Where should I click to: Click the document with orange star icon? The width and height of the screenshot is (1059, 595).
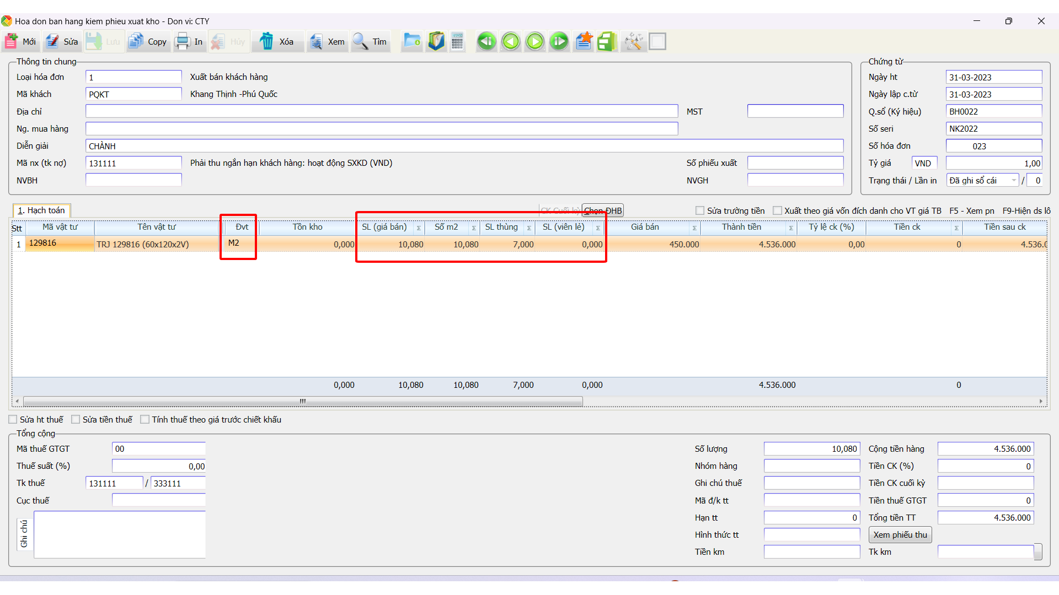coord(584,41)
